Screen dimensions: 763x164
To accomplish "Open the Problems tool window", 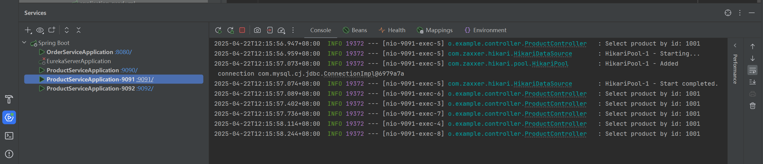I will coord(9,154).
